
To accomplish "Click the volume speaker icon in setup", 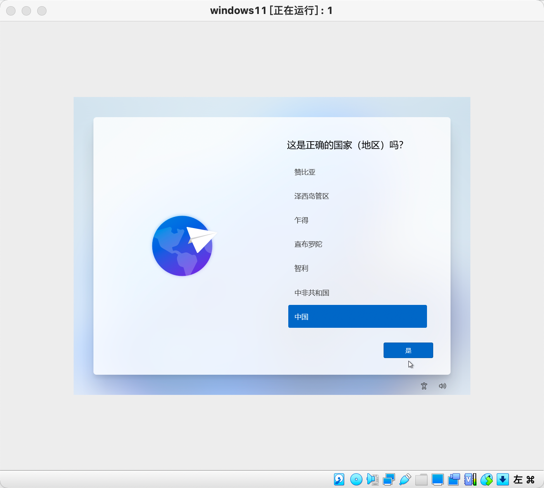I will click(442, 386).
